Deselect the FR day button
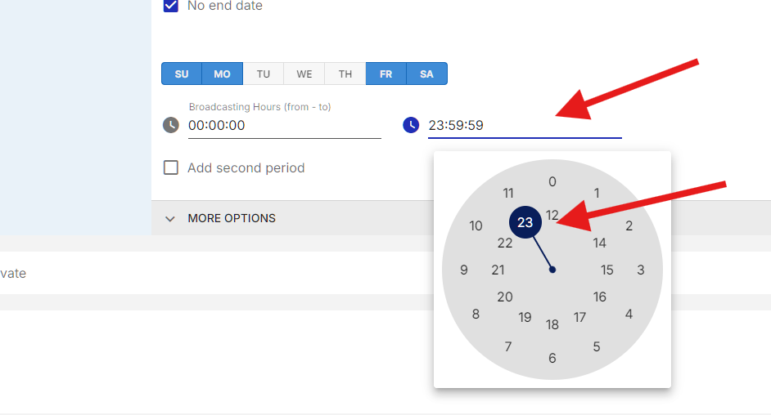 click(x=386, y=74)
